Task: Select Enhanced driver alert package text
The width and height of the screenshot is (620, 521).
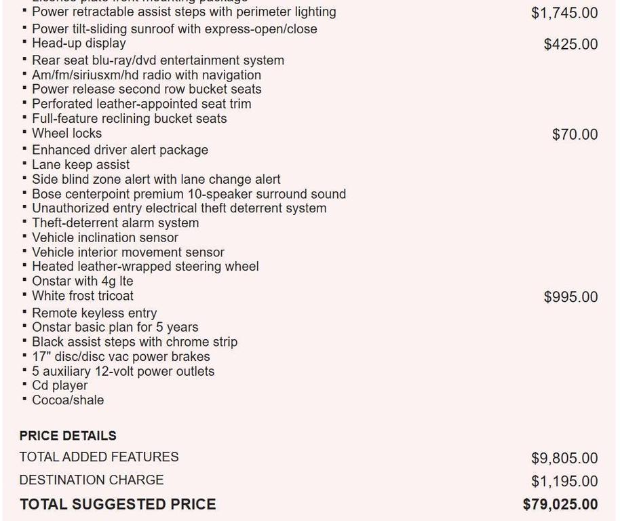Action: 120,150
